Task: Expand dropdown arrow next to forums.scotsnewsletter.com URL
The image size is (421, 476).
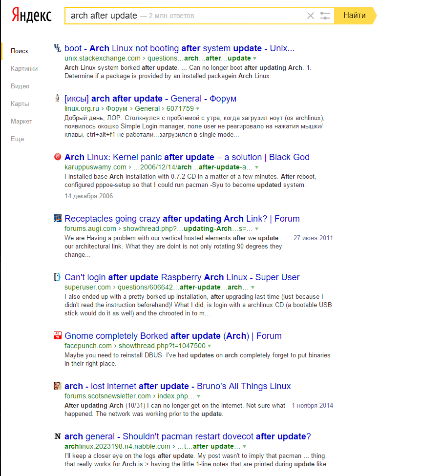Action: point(198,397)
